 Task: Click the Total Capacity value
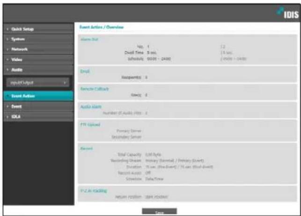click(x=153, y=155)
